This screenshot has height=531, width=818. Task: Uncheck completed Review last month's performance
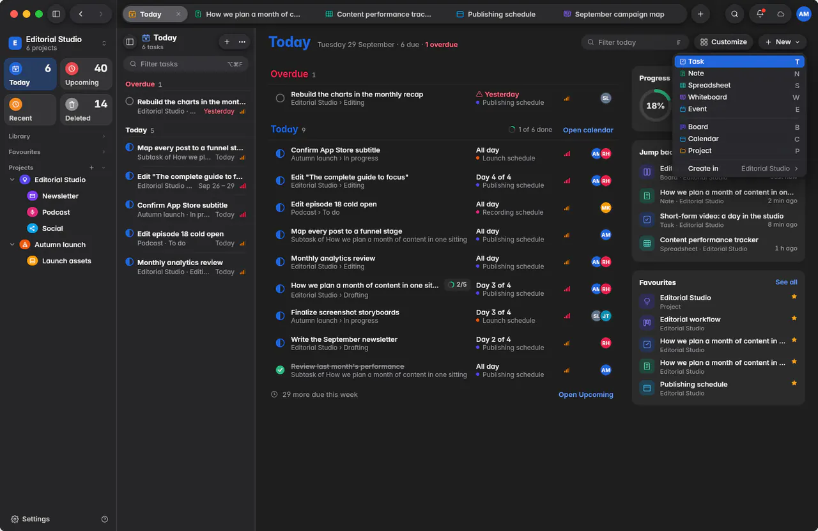(280, 370)
